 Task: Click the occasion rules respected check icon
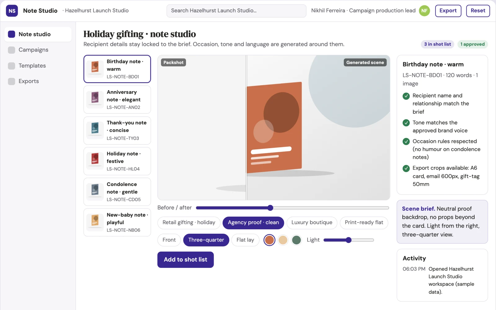tap(406, 142)
